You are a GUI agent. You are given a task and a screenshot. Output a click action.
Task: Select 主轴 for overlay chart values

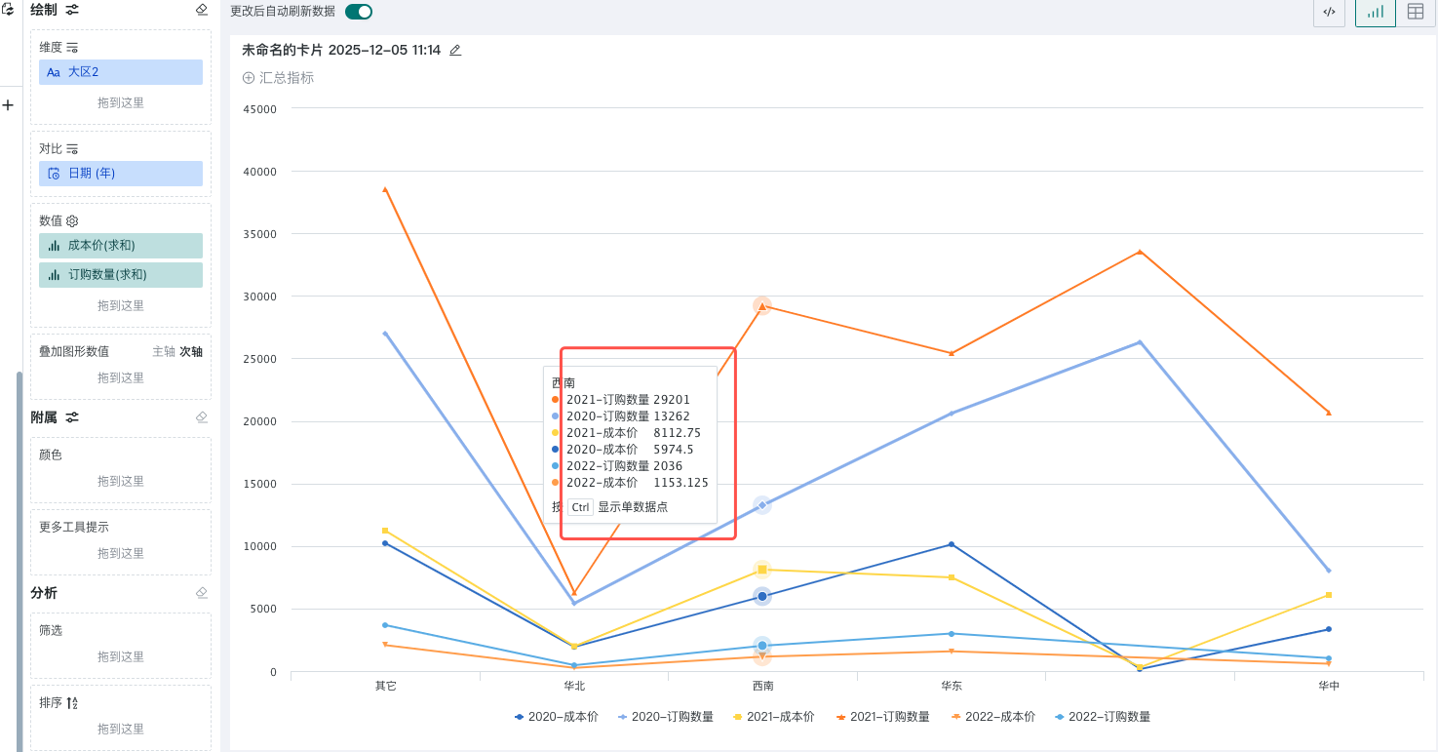click(163, 351)
